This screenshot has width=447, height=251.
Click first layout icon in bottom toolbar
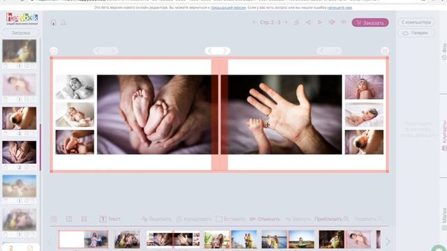click(54, 219)
